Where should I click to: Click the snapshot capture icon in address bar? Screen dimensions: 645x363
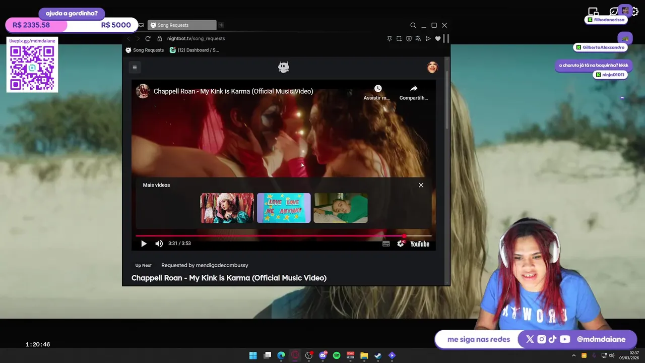[399, 38]
